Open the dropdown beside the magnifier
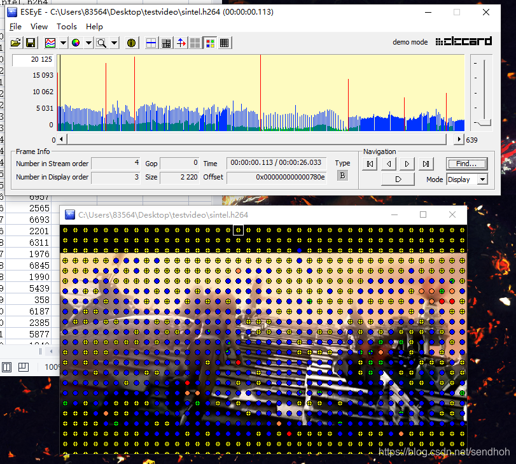Viewport: 516px width, 464px height. click(114, 43)
